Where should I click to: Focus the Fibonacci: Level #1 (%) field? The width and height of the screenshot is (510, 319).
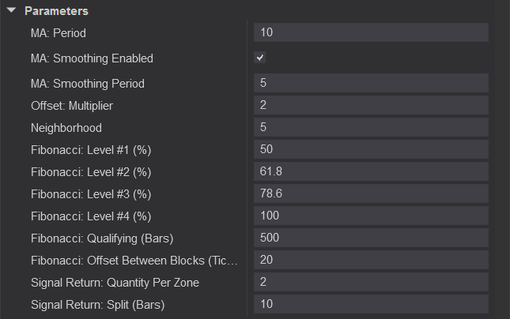point(371,149)
